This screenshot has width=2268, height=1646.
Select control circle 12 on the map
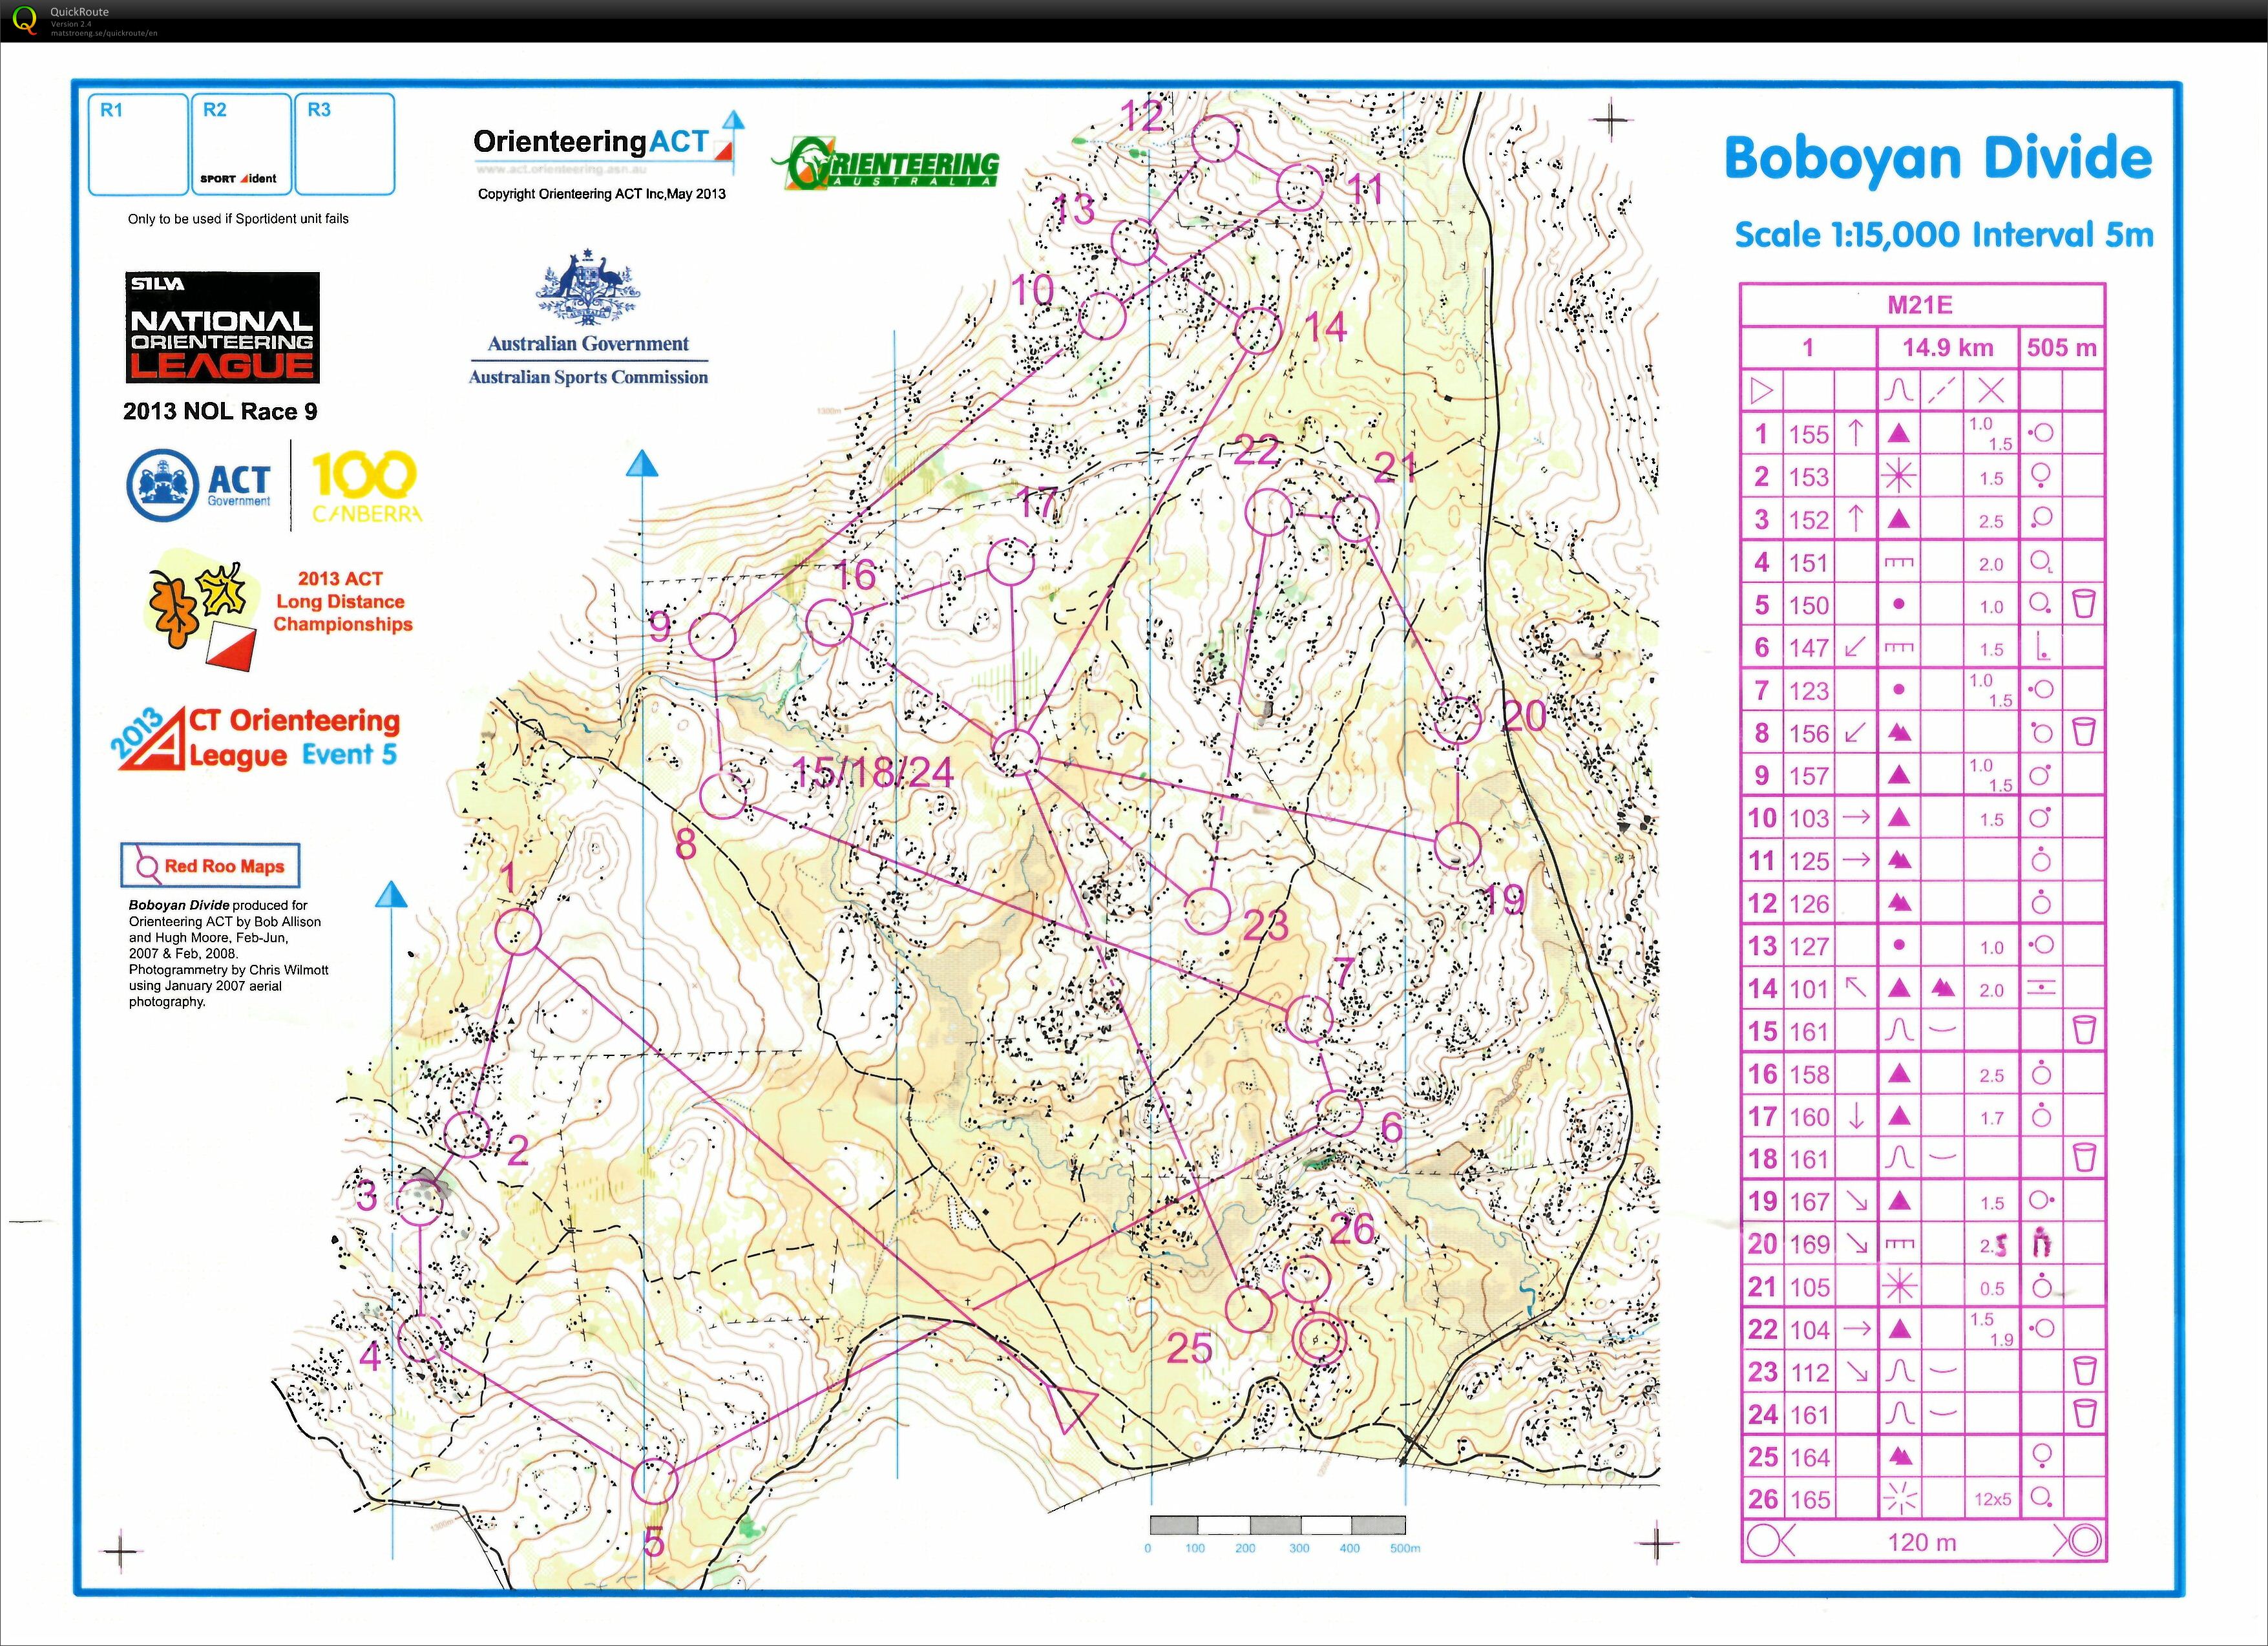pyautogui.click(x=1217, y=138)
